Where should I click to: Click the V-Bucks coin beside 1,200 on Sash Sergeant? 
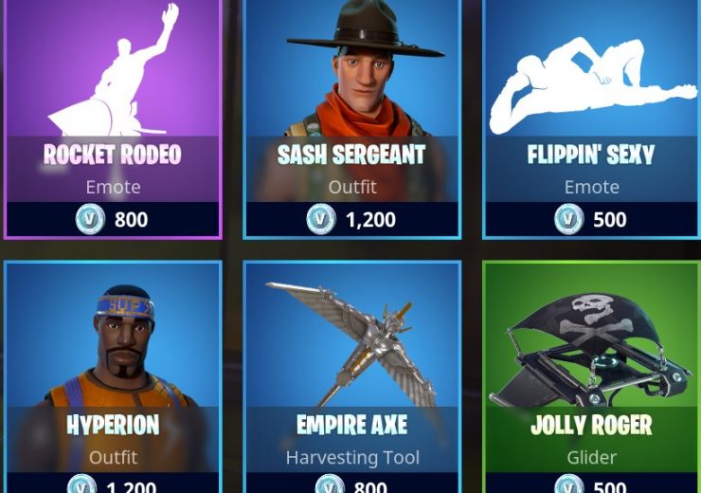(321, 219)
